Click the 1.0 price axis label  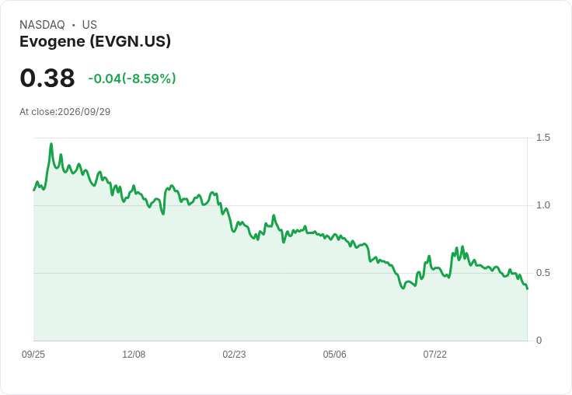(x=542, y=205)
